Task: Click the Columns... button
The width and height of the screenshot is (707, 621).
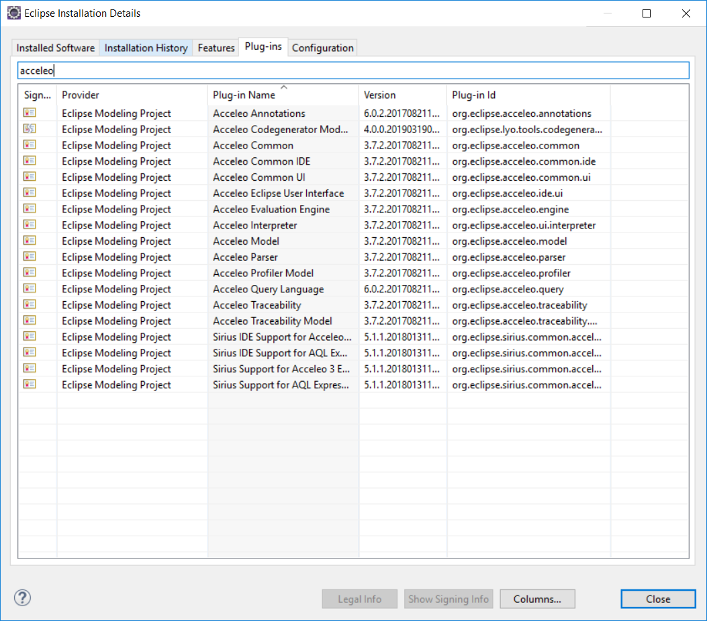Action: click(537, 599)
